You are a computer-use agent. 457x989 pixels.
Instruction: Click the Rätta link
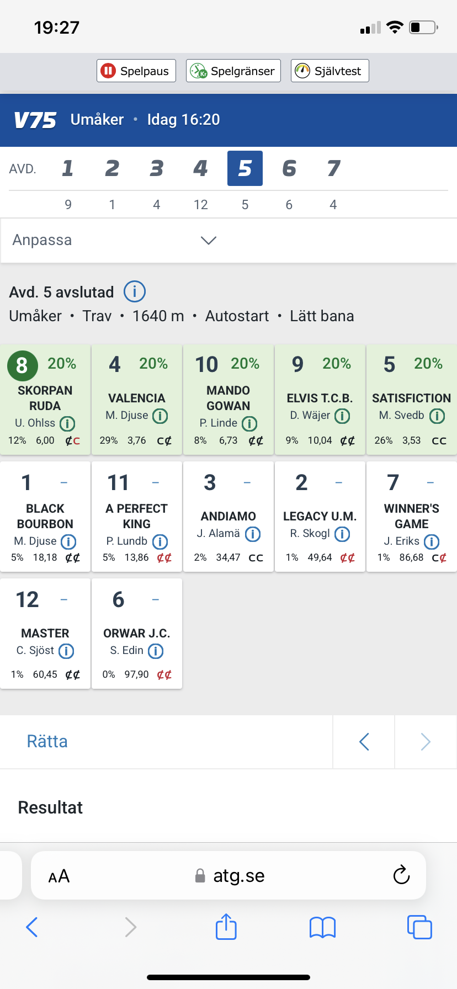(47, 741)
